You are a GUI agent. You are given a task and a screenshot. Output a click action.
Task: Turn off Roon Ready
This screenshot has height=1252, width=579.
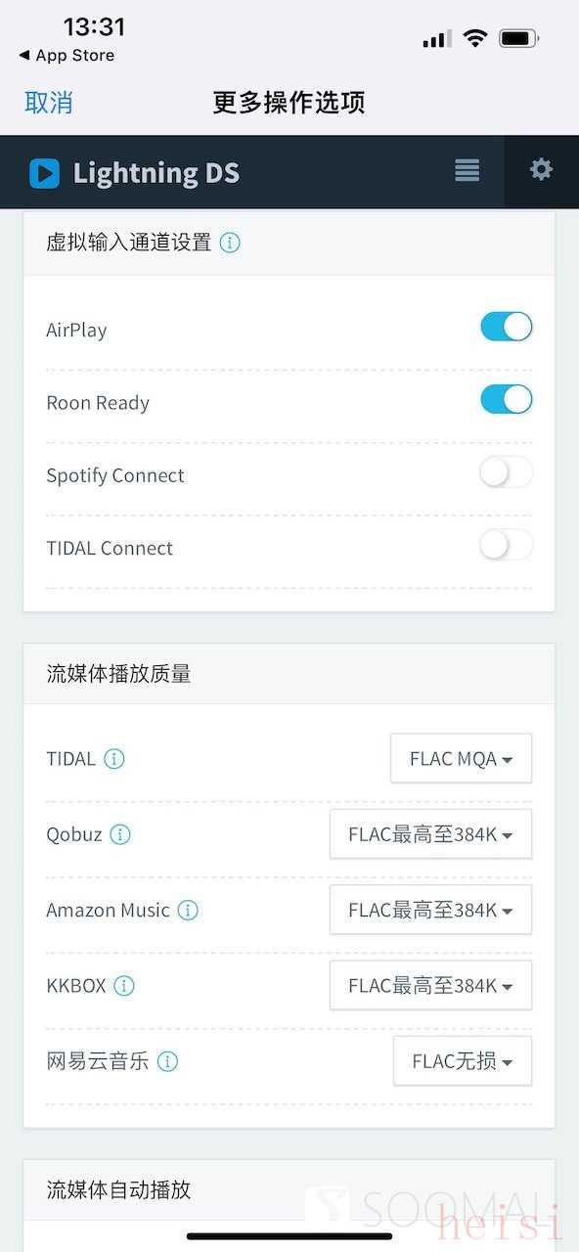click(507, 399)
